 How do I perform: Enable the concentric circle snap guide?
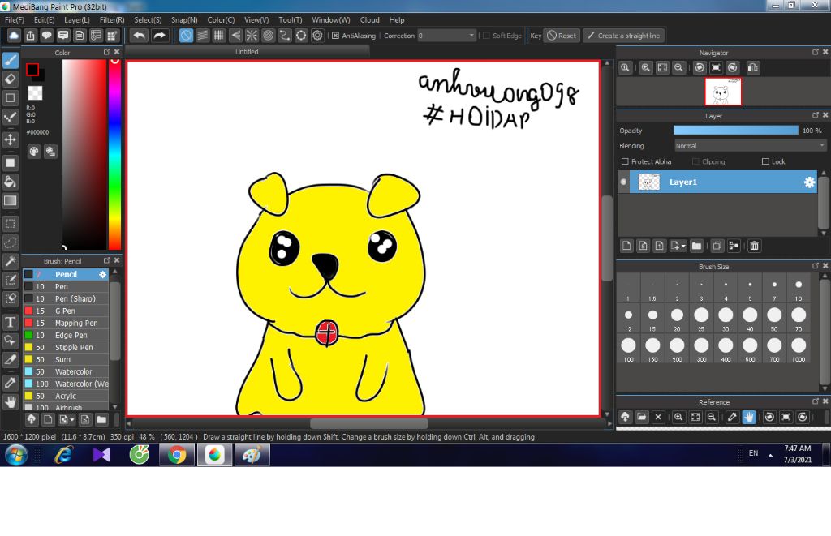point(268,36)
